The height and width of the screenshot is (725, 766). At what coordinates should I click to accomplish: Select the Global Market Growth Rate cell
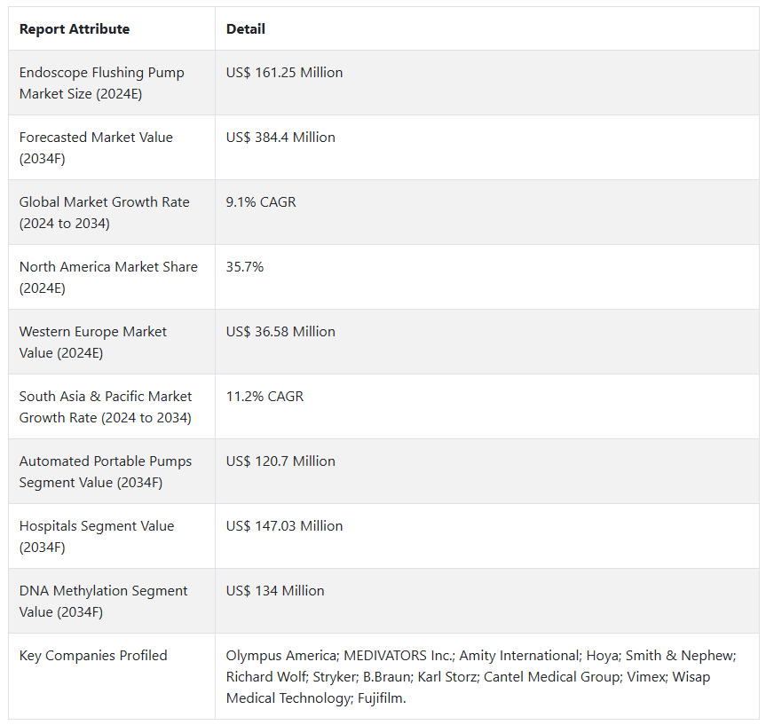(104, 213)
